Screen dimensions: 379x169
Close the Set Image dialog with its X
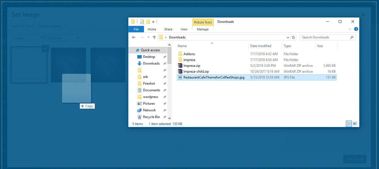(364, 14)
